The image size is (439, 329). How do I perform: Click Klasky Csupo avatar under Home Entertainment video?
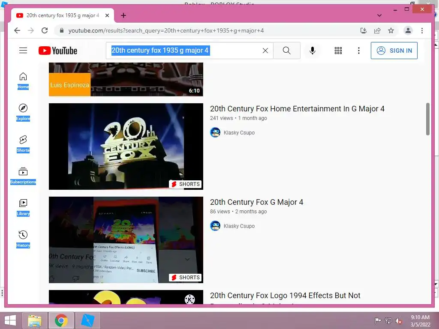coord(215,132)
